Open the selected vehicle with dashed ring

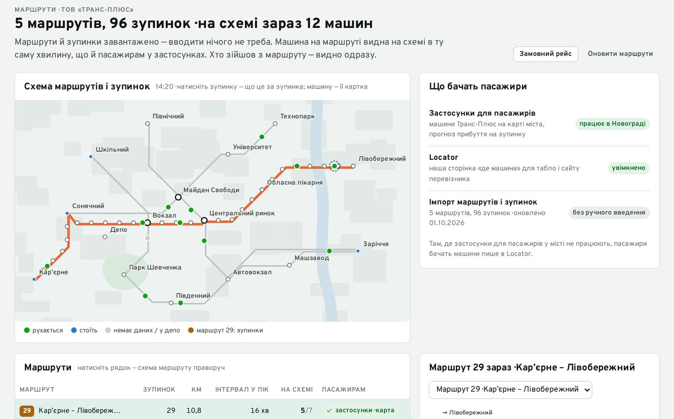click(335, 166)
